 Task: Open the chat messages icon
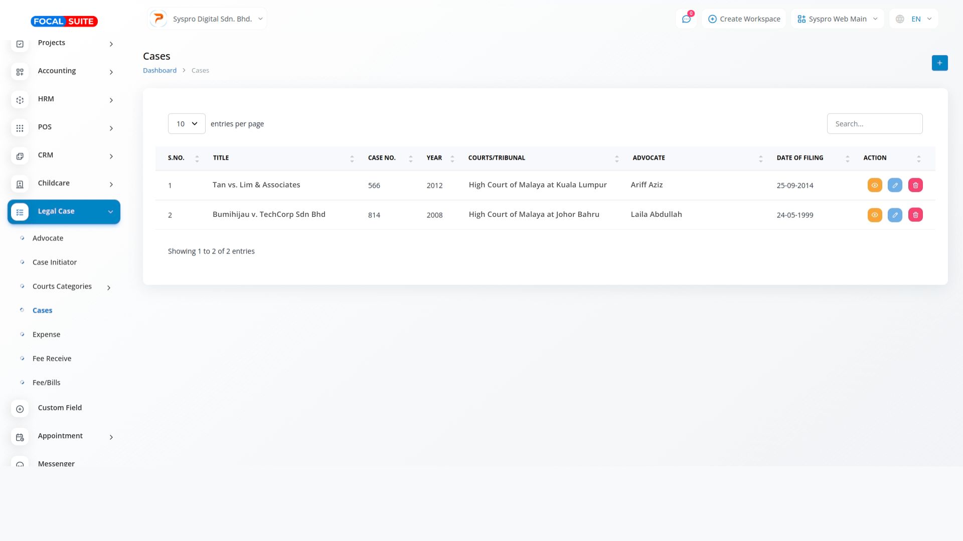tap(686, 19)
